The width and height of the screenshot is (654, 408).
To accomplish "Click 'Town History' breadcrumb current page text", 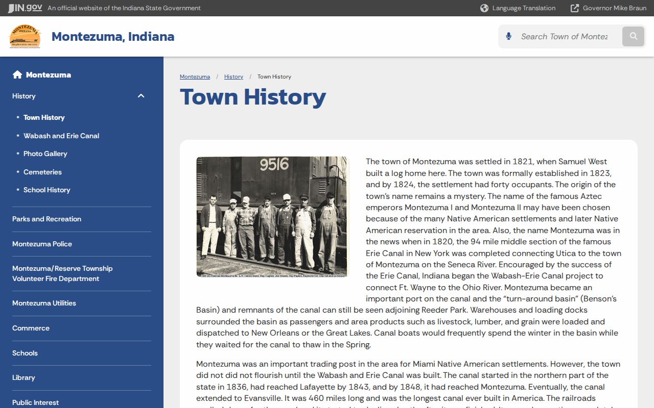I will click(x=274, y=76).
